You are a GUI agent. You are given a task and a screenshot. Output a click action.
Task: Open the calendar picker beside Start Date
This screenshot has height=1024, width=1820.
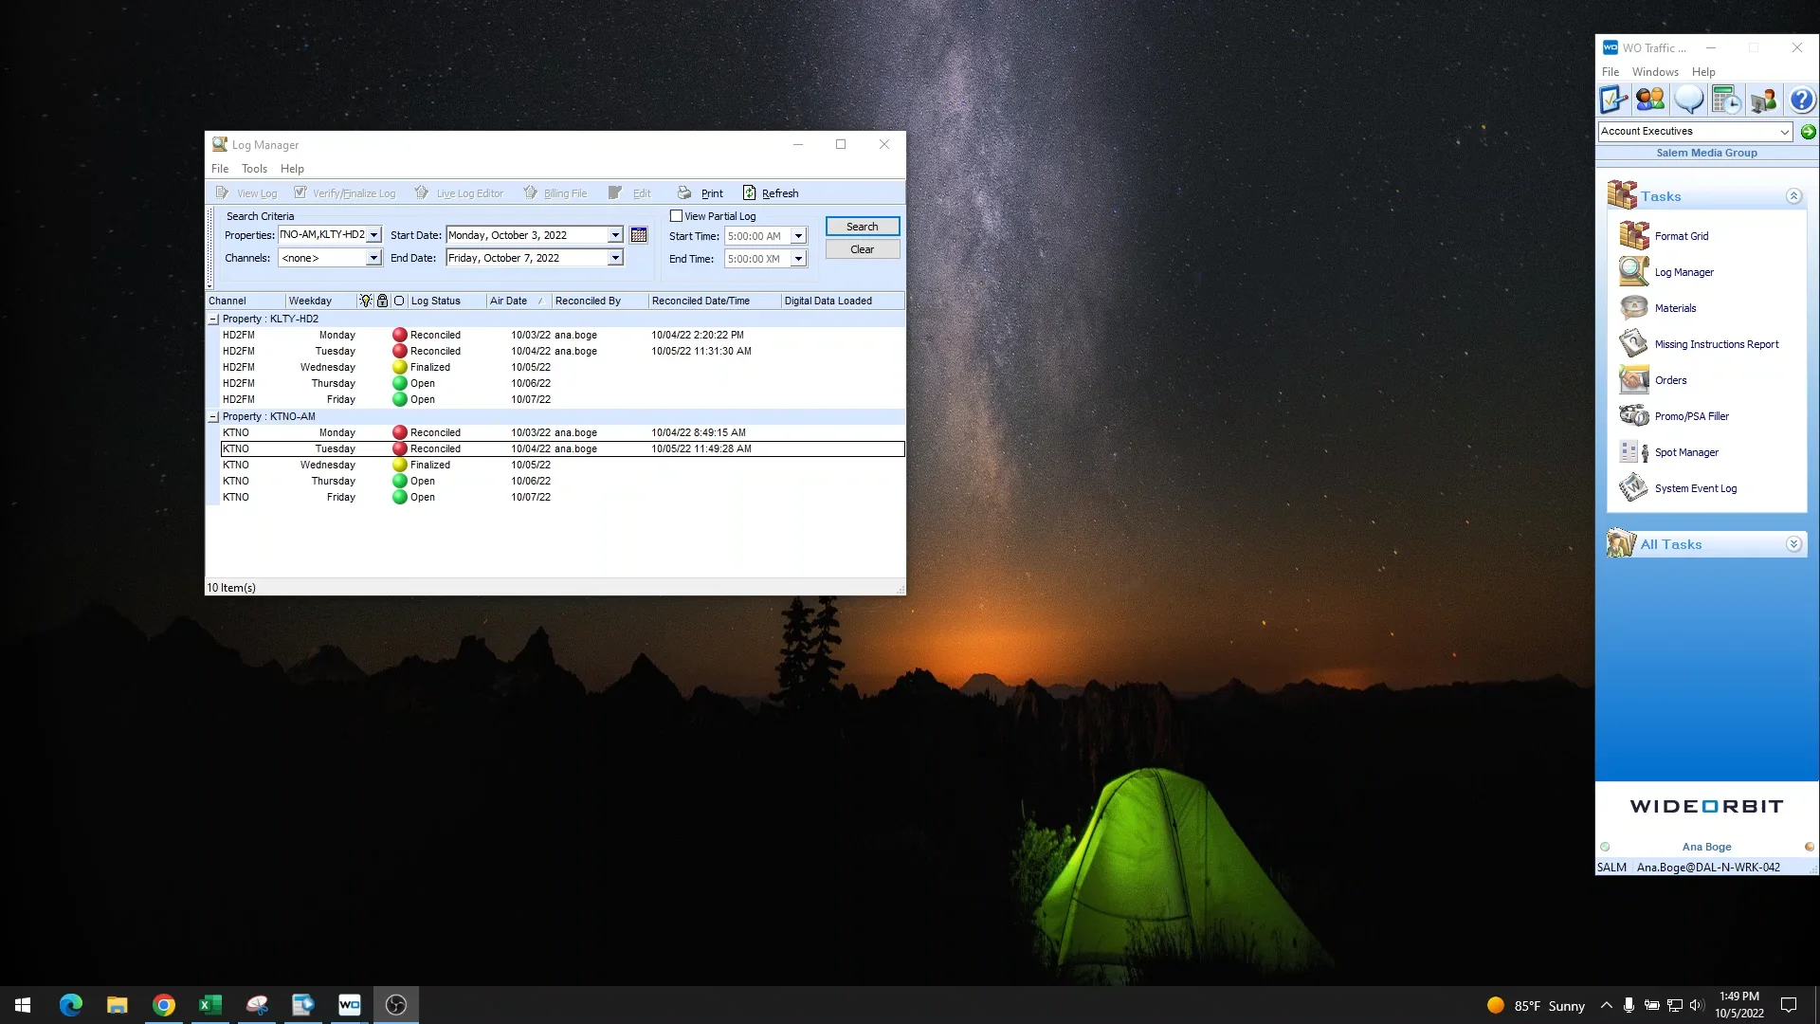coord(638,234)
